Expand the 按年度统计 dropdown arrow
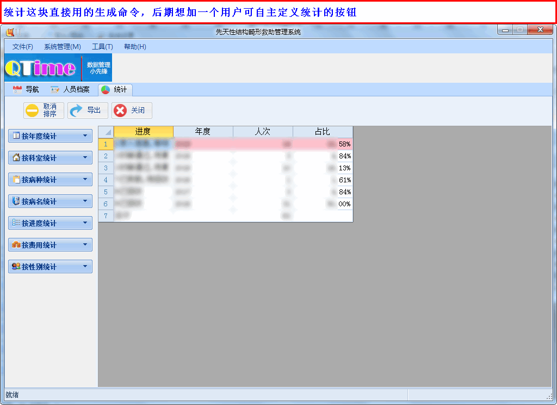The image size is (557, 405). (85, 136)
